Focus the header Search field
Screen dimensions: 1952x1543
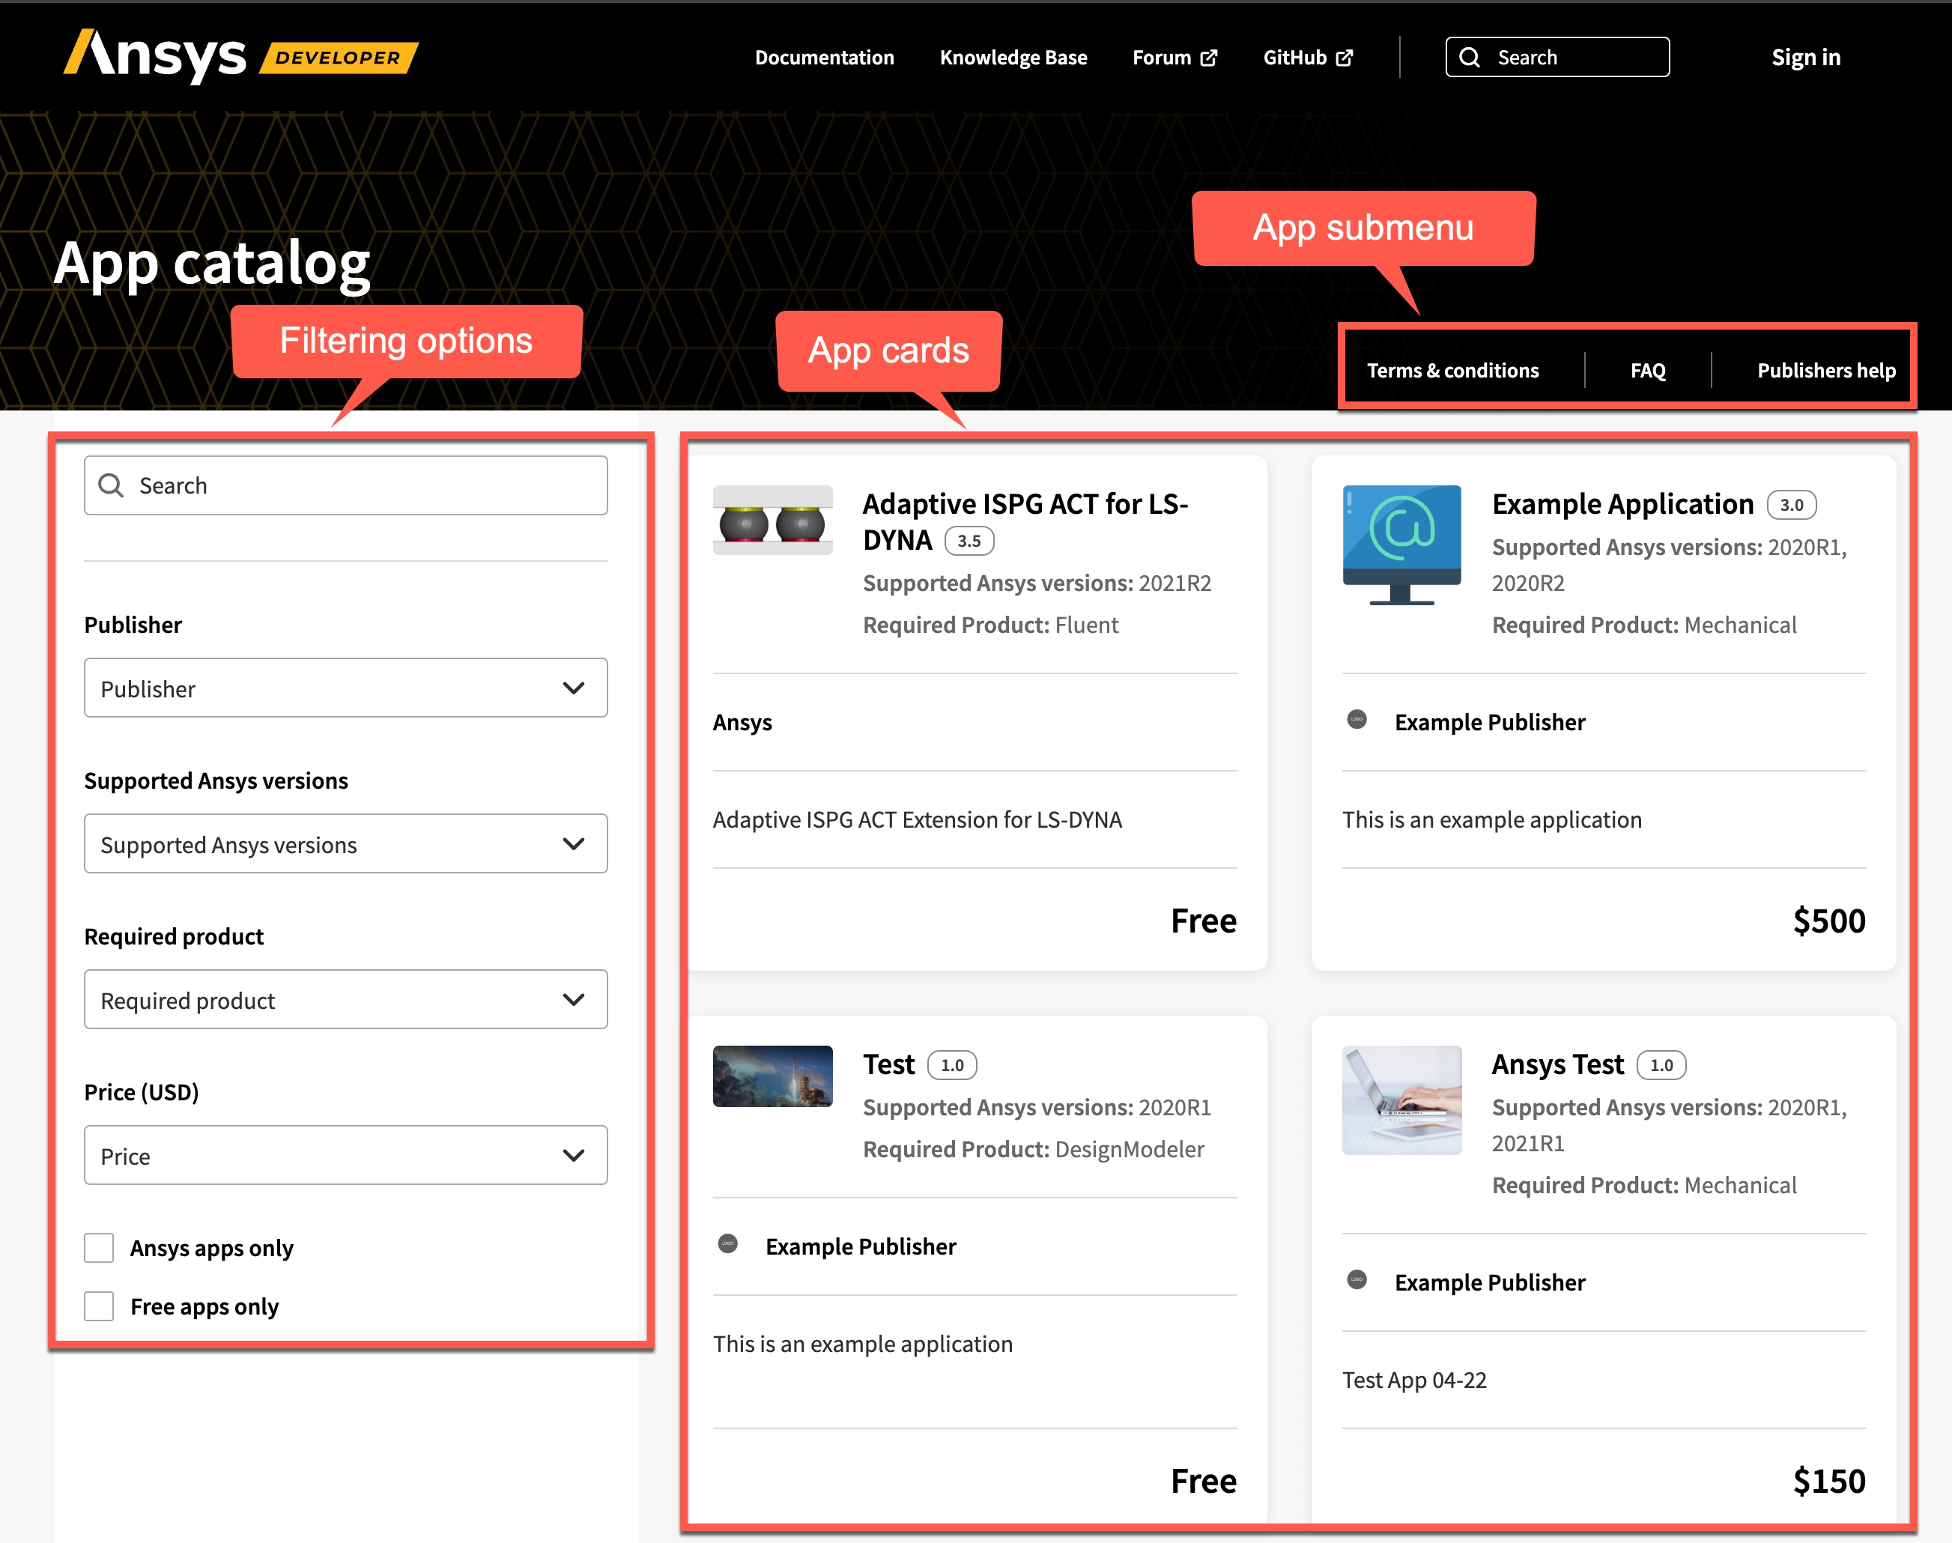point(1557,57)
